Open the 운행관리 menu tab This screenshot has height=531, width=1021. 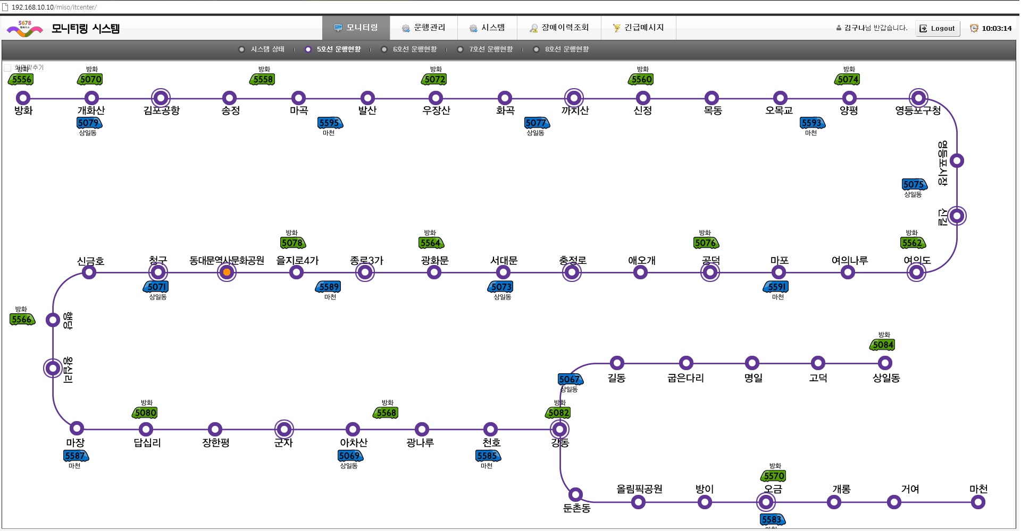pyautogui.click(x=423, y=28)
